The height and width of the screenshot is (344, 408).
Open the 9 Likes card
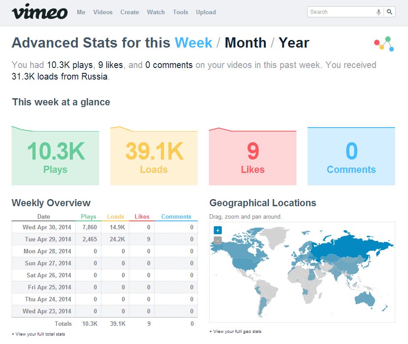point(252,156)
